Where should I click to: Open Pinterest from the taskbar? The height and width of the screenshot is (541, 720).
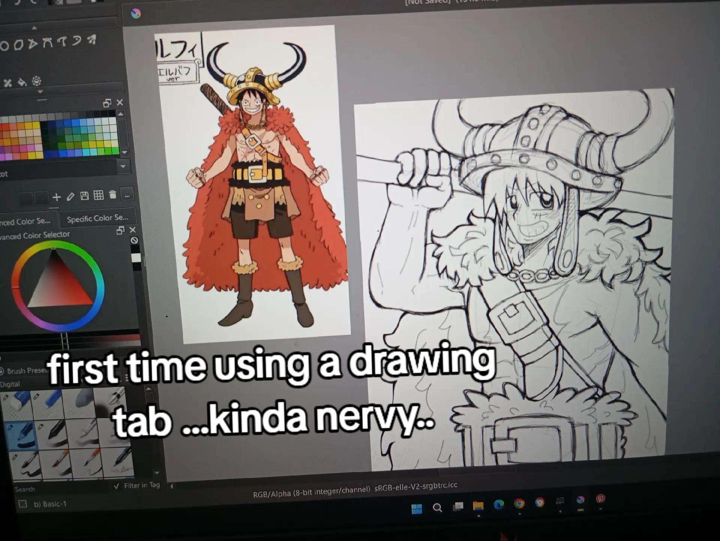[x=601, y=498]
